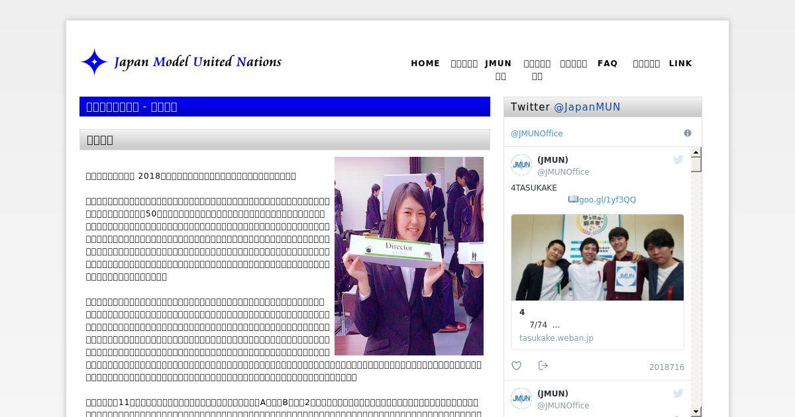Image resolution: width=795 pixels, height=417 pixels.
Task: Open the tweet photo of four men
Action: pyautogui.click(x=598, y=257)
